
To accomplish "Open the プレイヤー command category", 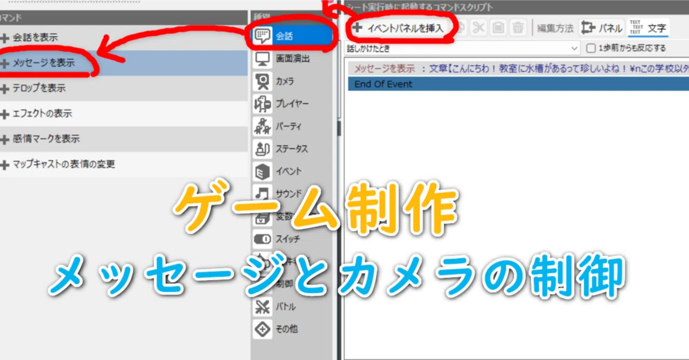I will 292,104.
